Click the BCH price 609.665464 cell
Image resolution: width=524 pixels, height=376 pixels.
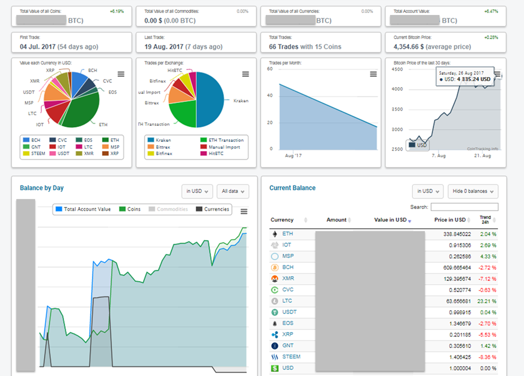(457, 268)
